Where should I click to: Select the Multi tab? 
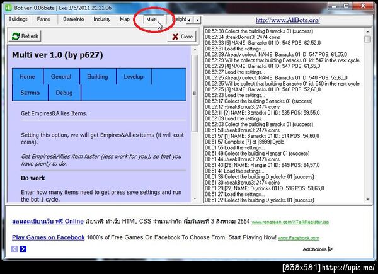(152, 20)
